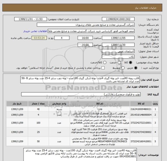Click the delivery province field آذربایجان غربی
The image size is (167, 161).
click(x=118, y=51)
